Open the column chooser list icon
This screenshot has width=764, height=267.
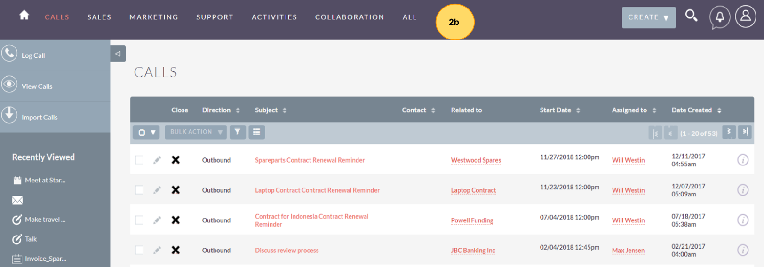[x=256, y=132]
